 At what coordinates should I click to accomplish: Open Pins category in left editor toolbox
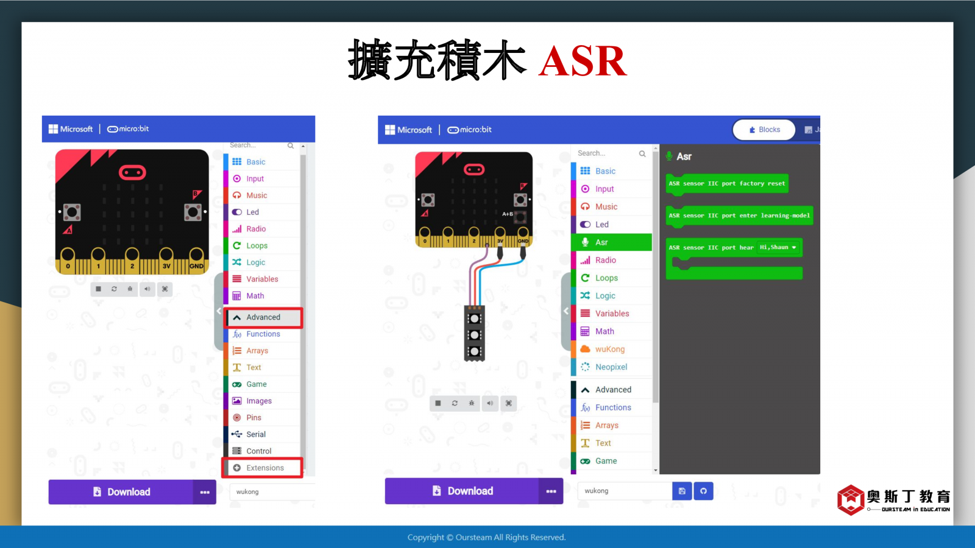[x=262, y=418]
